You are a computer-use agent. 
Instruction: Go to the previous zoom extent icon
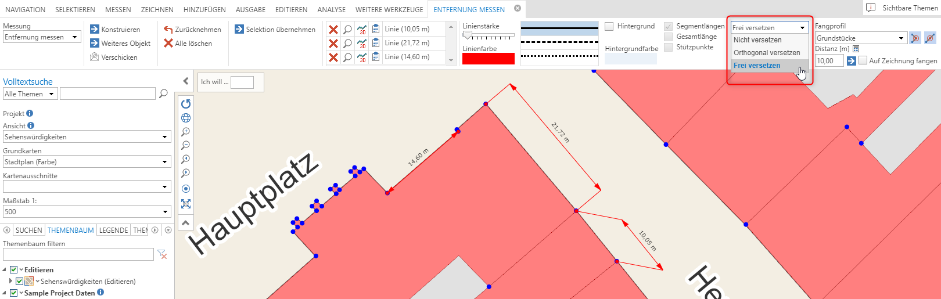186,159
